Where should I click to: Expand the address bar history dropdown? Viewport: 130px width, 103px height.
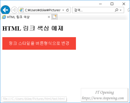click(x=63, y=10)
